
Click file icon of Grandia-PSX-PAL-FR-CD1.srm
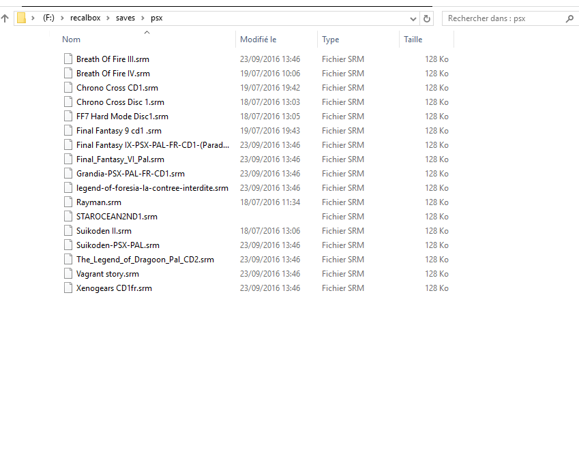(x=68, y=174)
